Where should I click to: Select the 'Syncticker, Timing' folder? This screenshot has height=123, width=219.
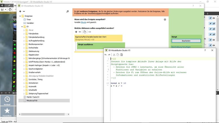[x=35, y=79]
